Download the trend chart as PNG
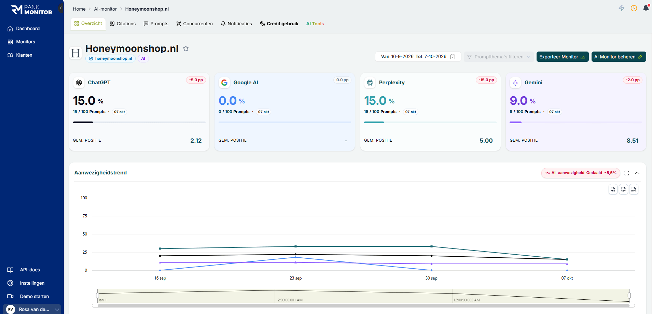Viewport: 652px width, 314px height. pos(613,189)
